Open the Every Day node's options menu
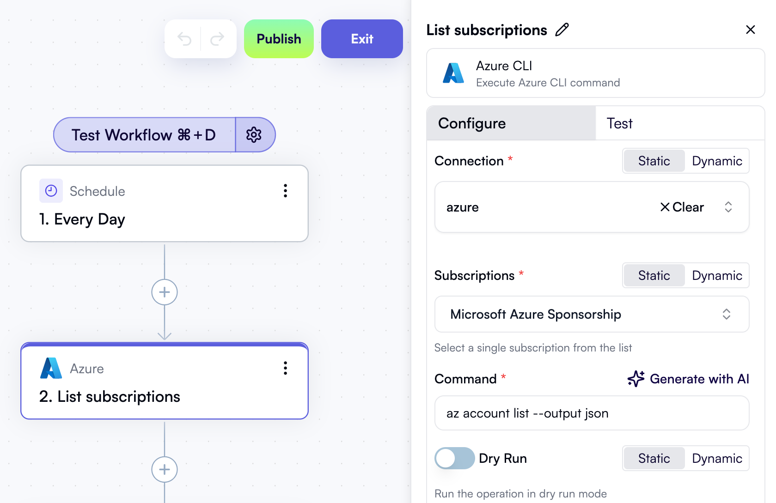 click(285, 191)
